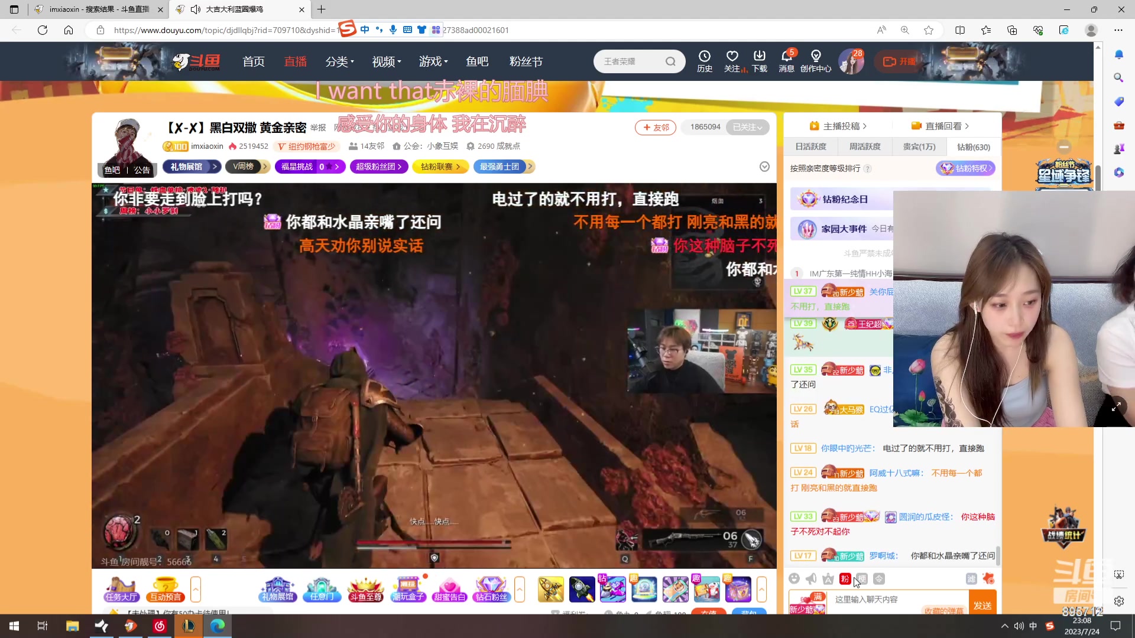Open the 消息 messages icon with badge 5

coord(787,61)
